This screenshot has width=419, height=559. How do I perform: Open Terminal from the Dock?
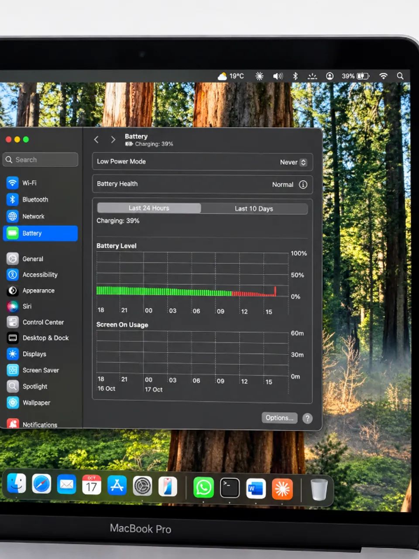point(230,488)
